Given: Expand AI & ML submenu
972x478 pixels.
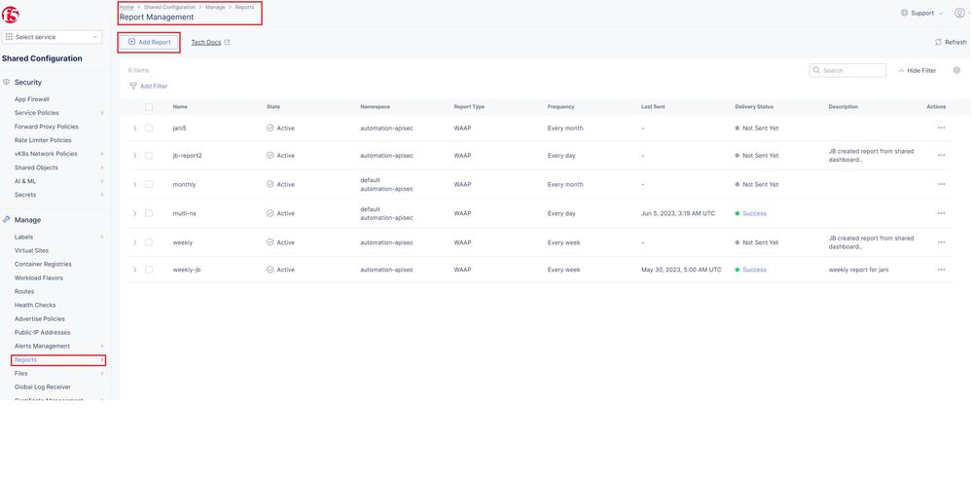Looking at the screenshot, I should (x=58, y=181).
